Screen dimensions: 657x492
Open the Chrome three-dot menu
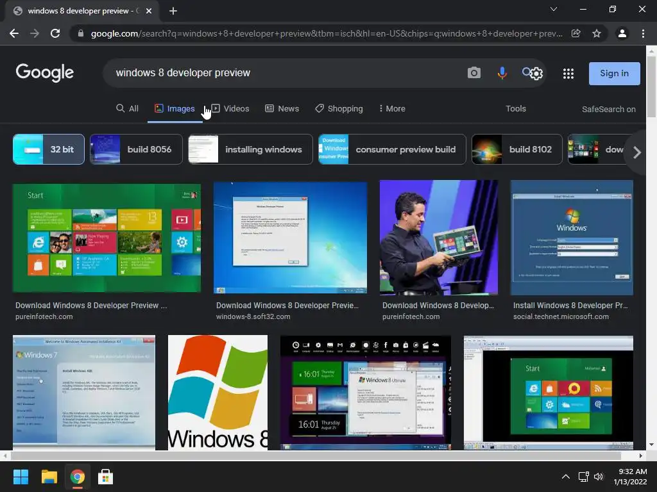coord(643,33)
